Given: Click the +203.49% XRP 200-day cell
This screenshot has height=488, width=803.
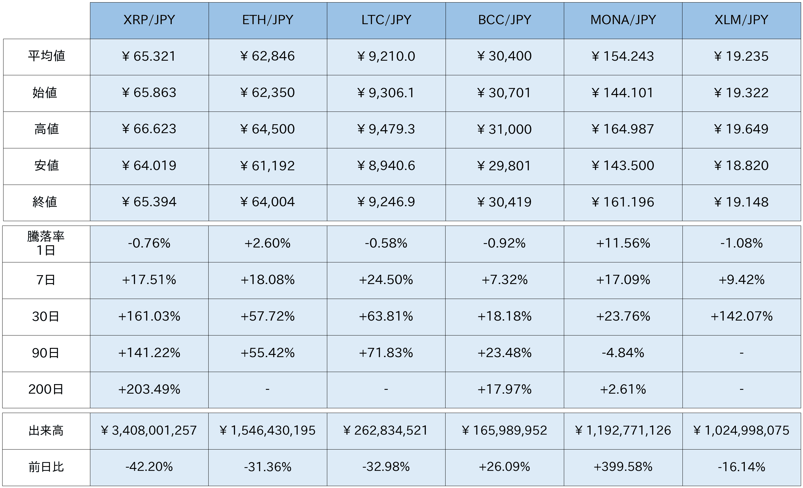Looking at the screenshot, I should pos(149,390).
